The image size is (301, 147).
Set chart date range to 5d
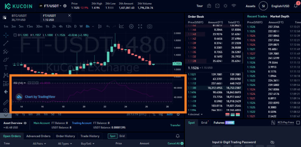click(53, 114)
